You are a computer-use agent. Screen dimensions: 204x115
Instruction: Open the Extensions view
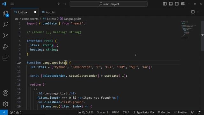[5, 57]
